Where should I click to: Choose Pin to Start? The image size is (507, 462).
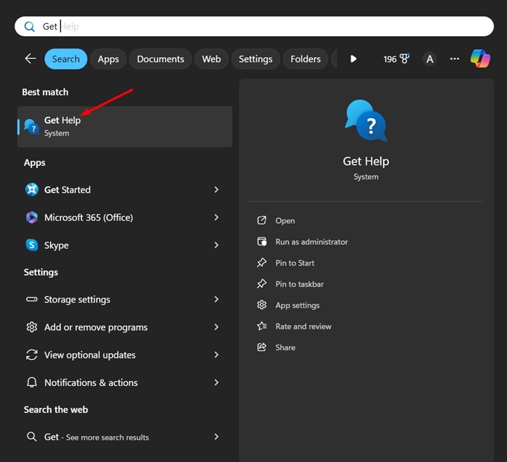pyautogui.click(x=295, y=263)
